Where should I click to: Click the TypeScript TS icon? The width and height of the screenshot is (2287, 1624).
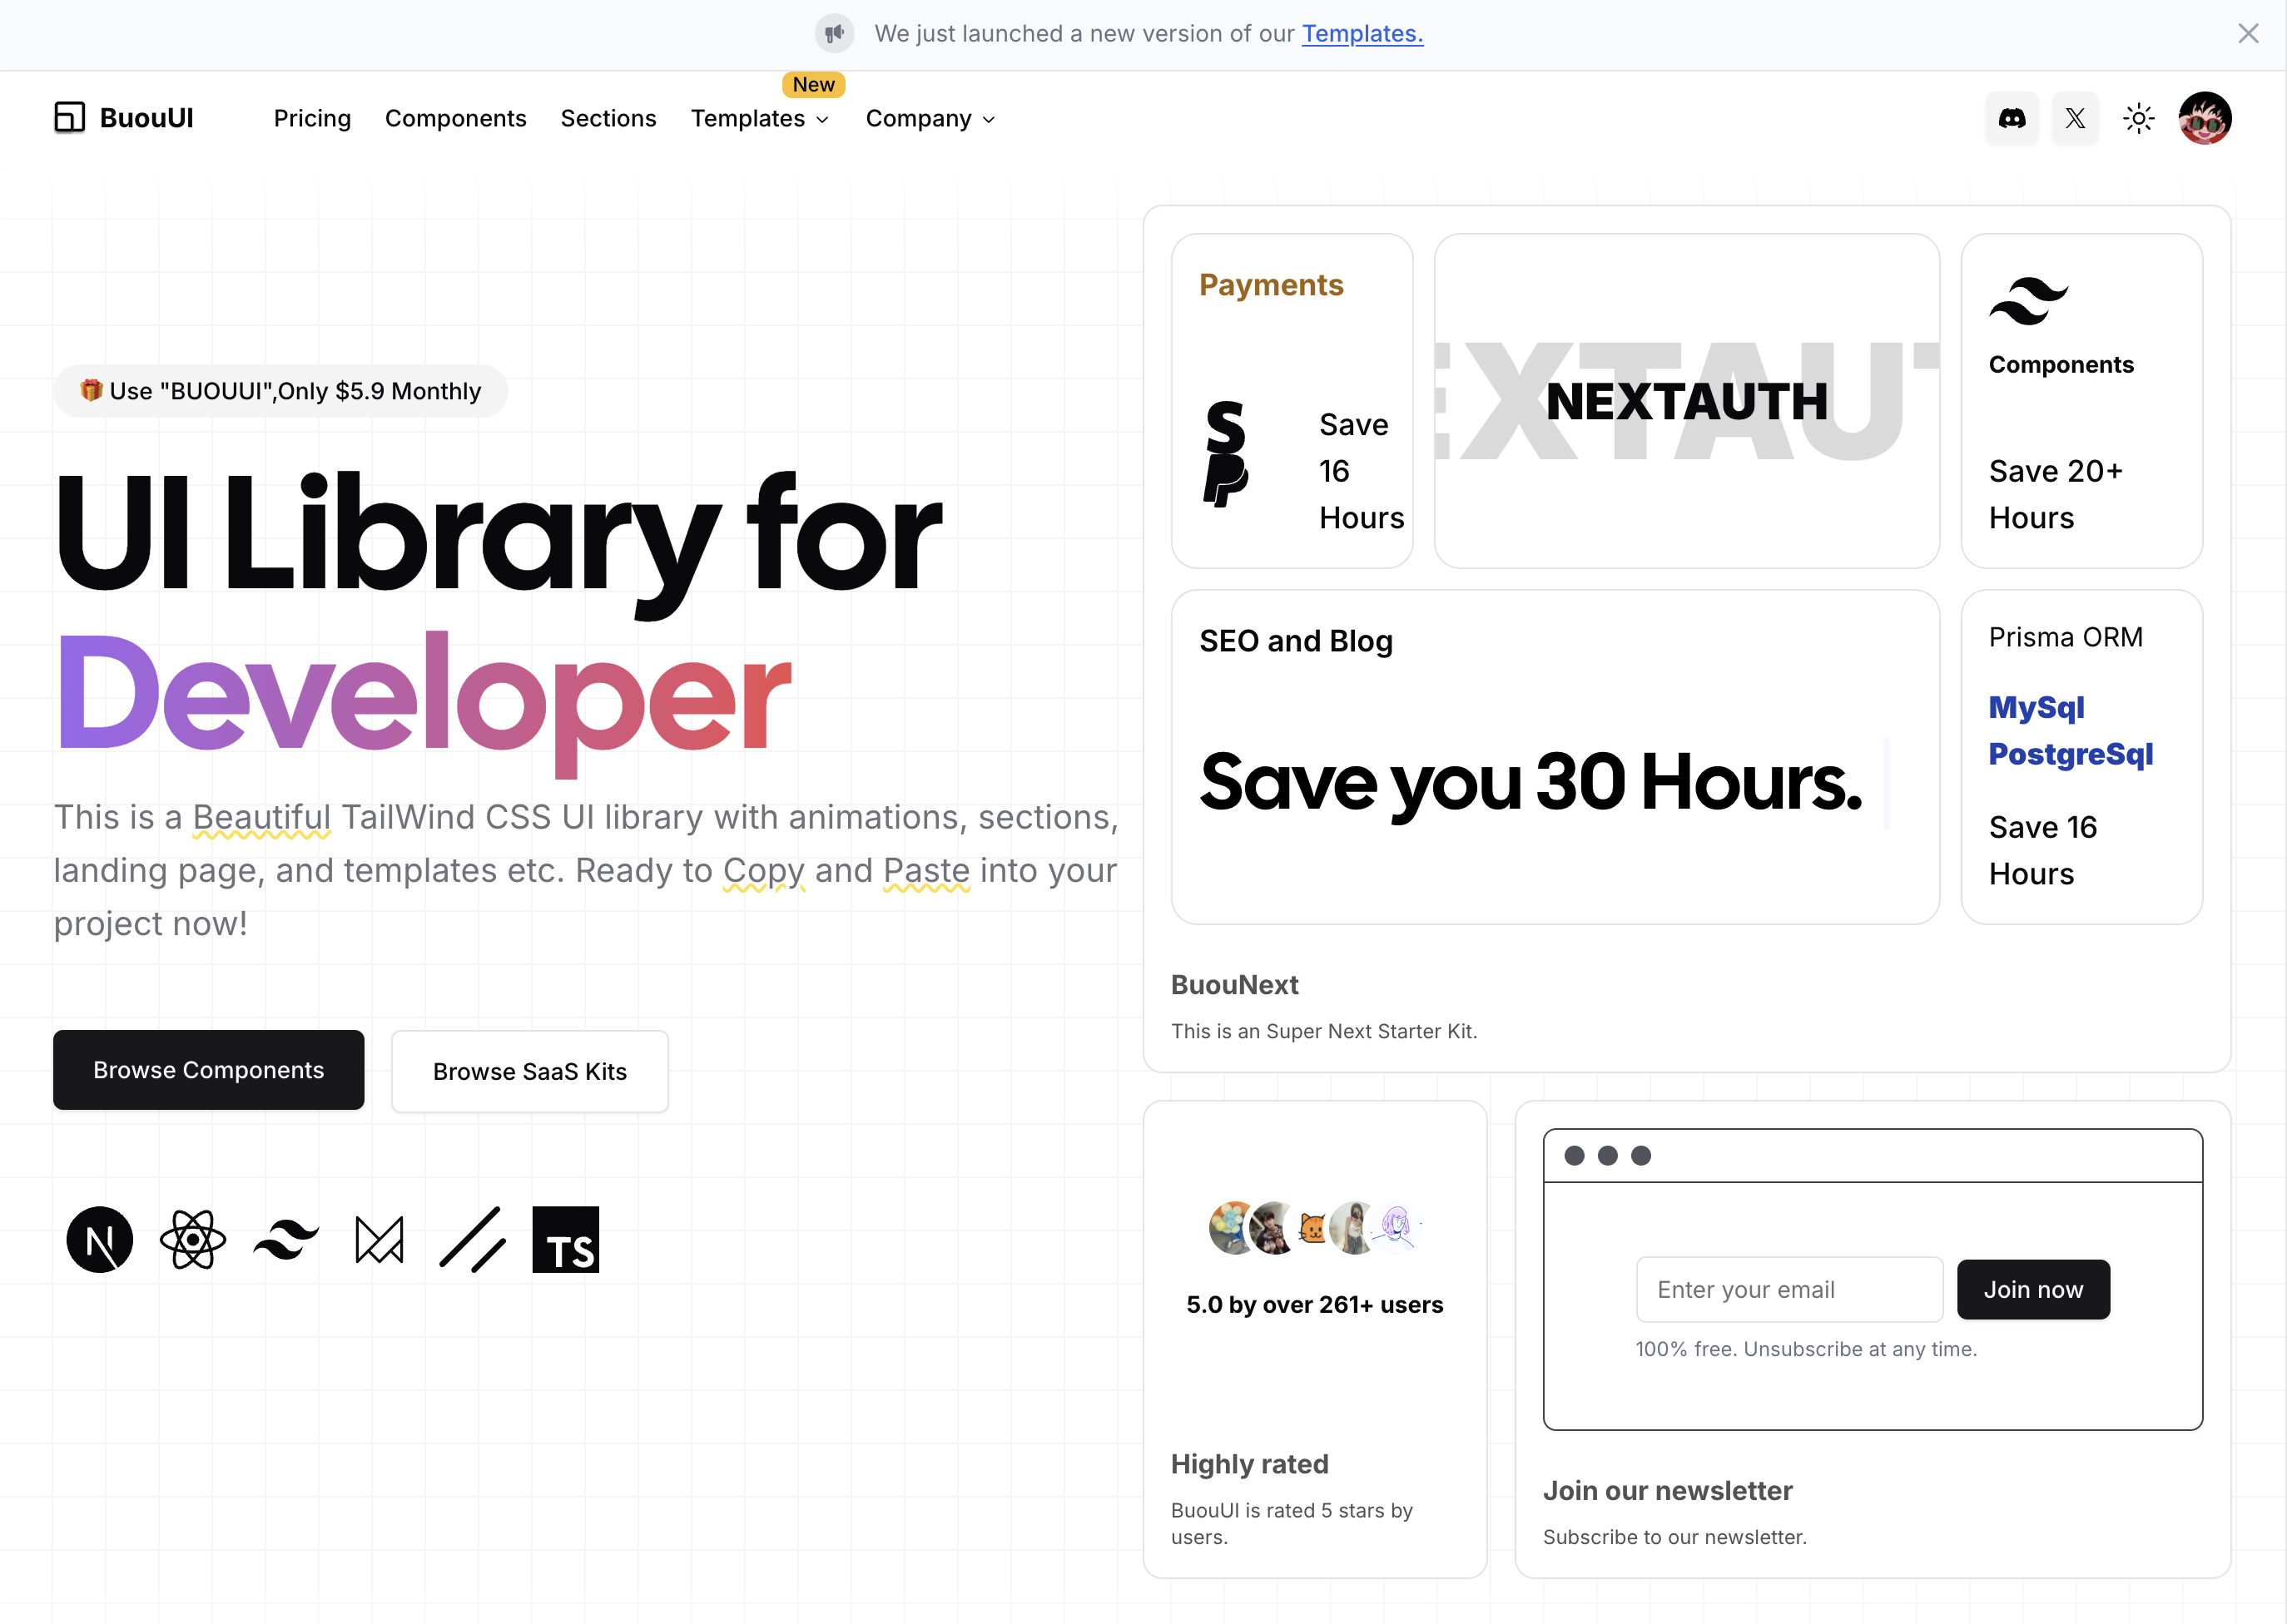[x=565, y=1240]
